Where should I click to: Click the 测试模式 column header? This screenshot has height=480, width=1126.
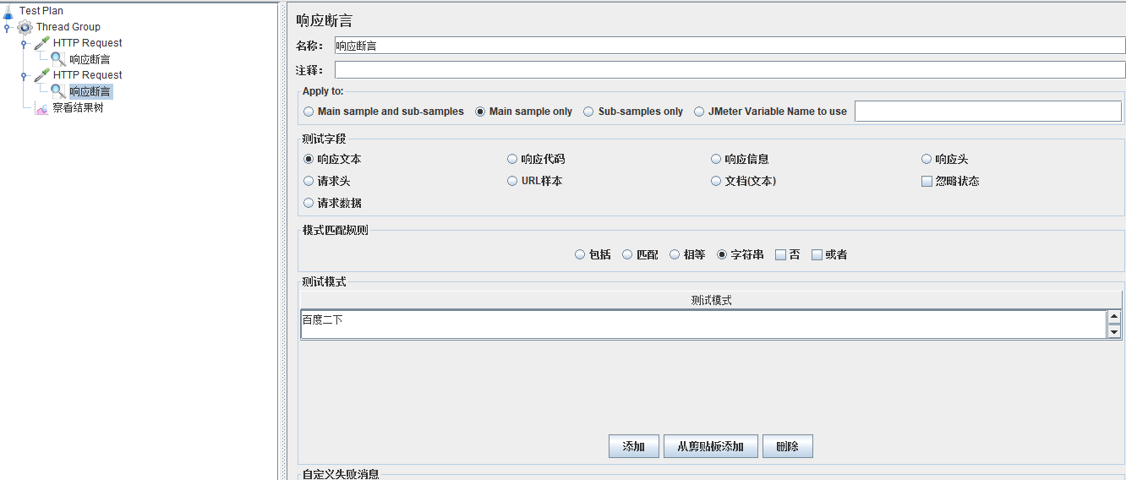(711, 300)
